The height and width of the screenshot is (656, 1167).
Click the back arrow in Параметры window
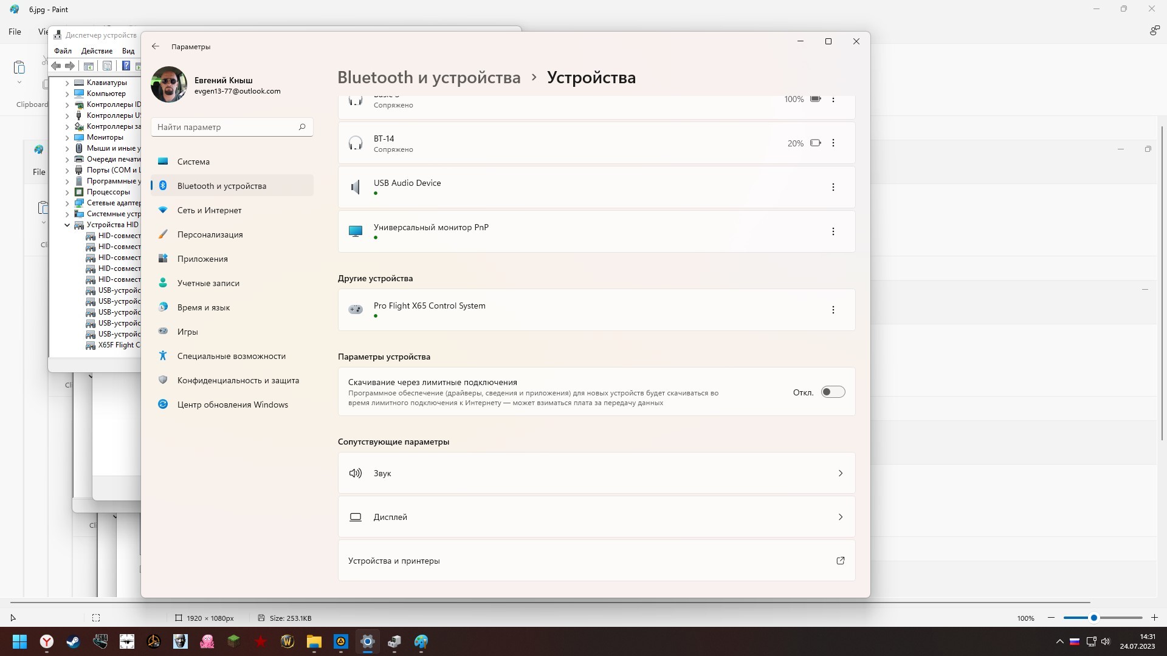point(156,46)
